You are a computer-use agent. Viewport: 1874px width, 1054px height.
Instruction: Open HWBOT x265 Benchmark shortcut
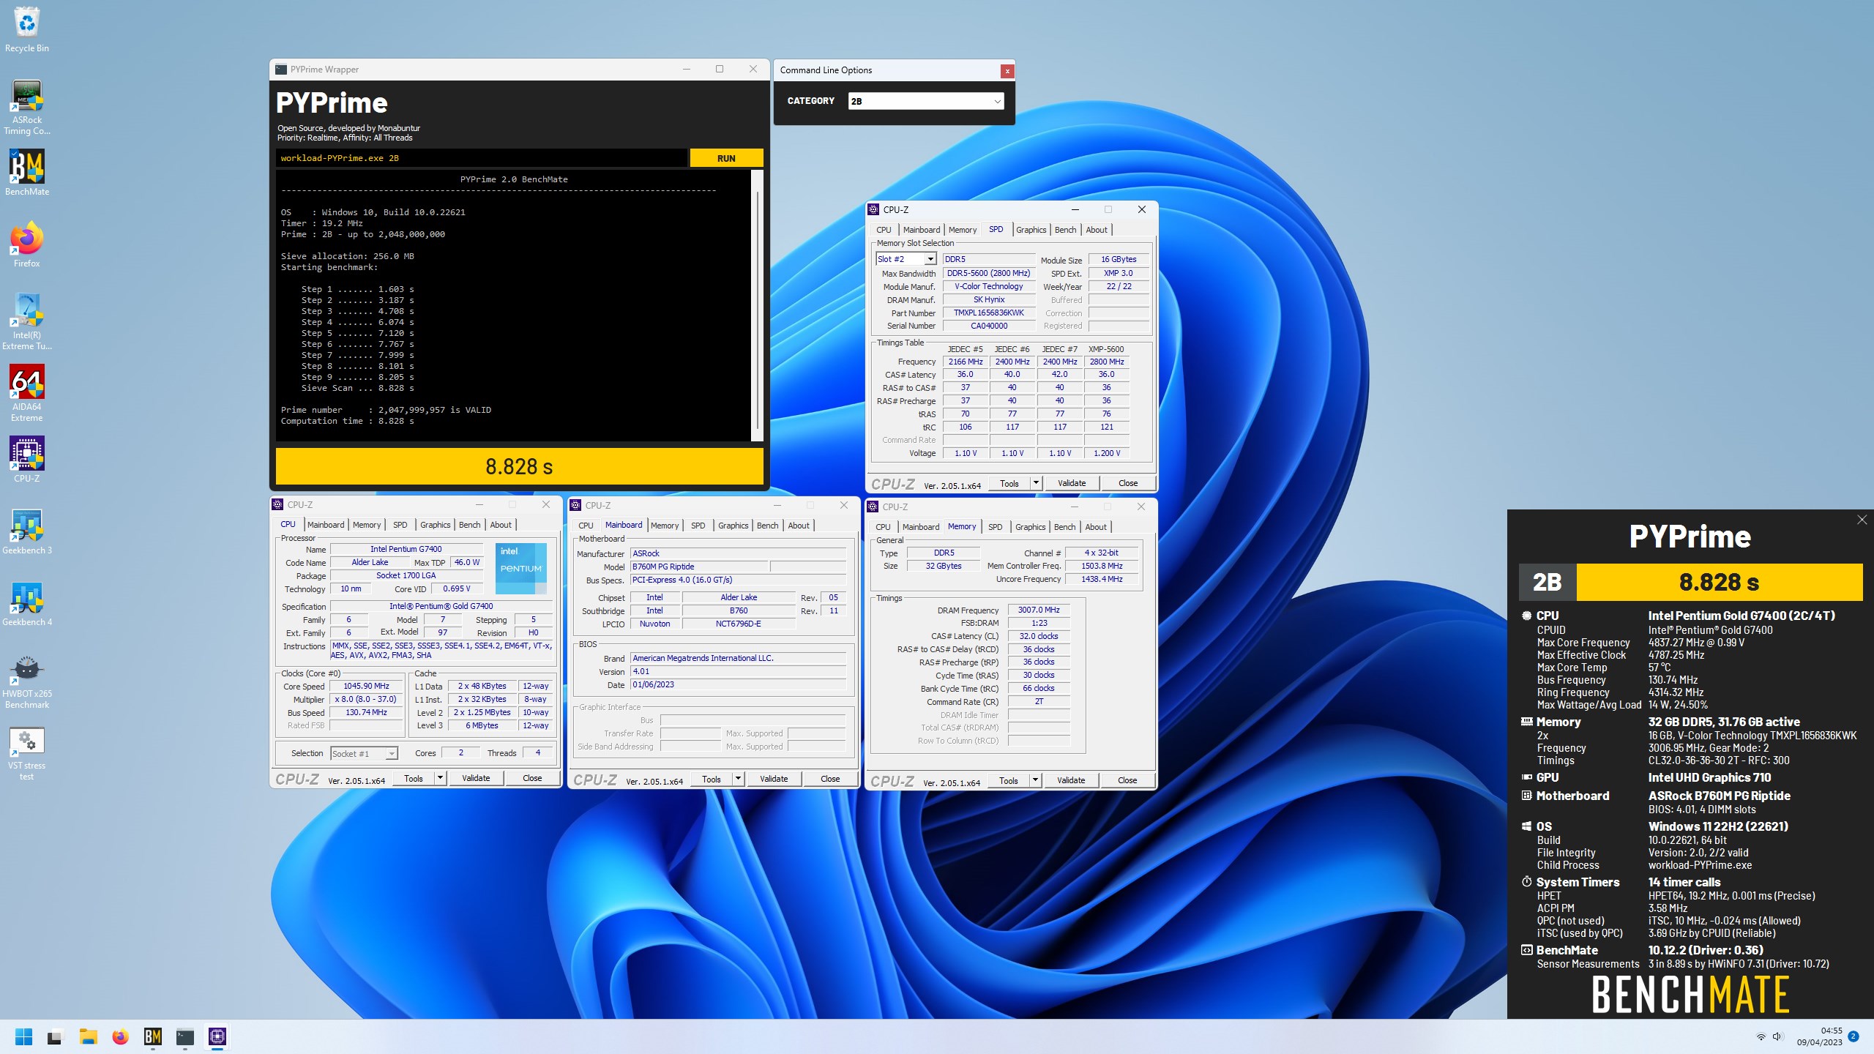point(27,681)
